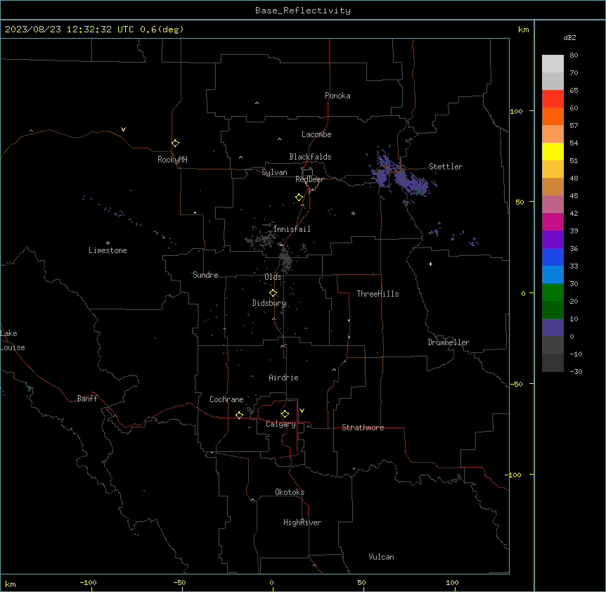Click the Lake Louise label
This screenshot has height=592, width=606.
[13, 340]
